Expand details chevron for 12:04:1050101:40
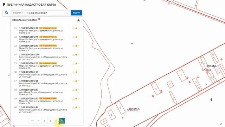Image resolution: width=225 pixels, height=127 pixels. [x=79, y=99]
